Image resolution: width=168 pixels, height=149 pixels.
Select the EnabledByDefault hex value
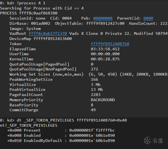92,141
